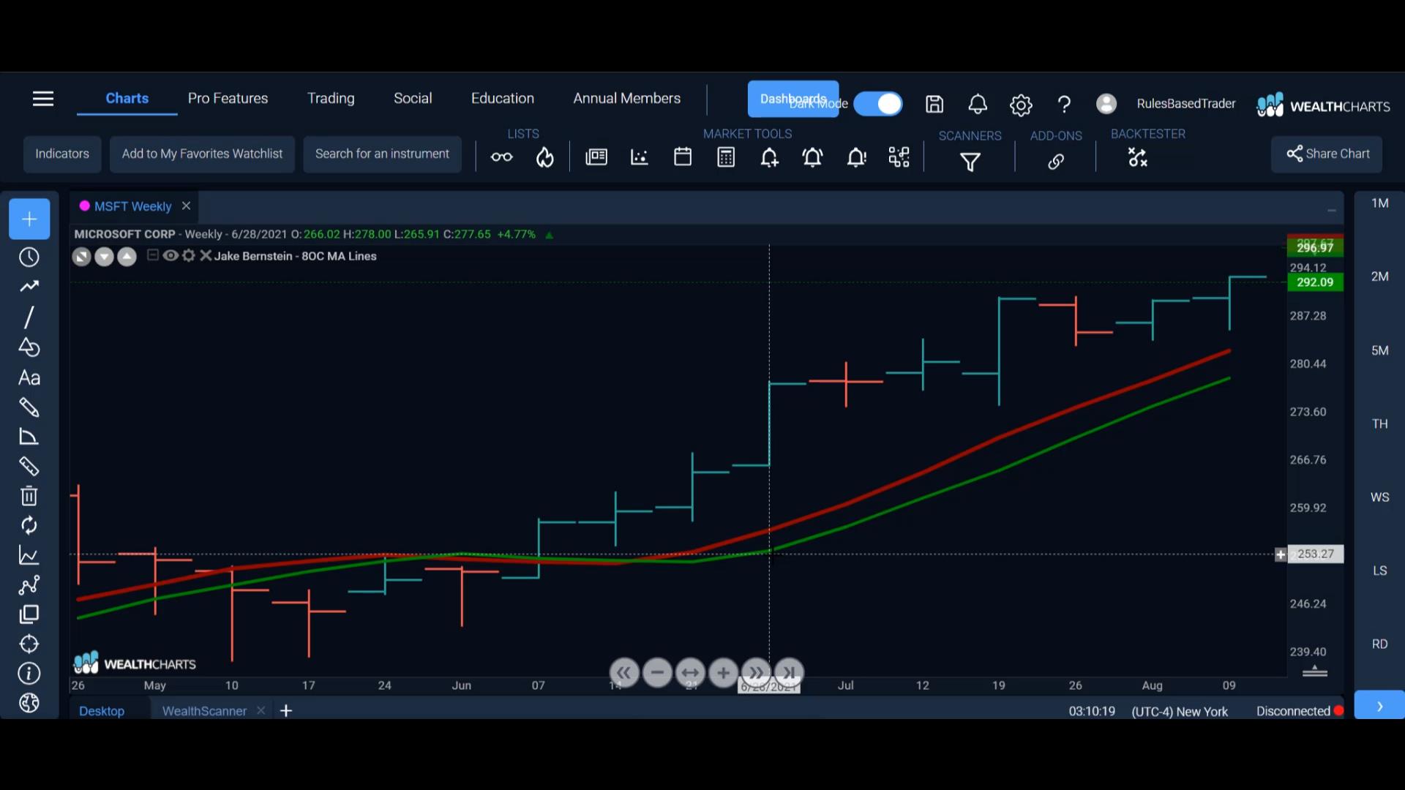Switch to the WealthScanner workspace tab
The image size is (1405, 790).
coord(204,711)
